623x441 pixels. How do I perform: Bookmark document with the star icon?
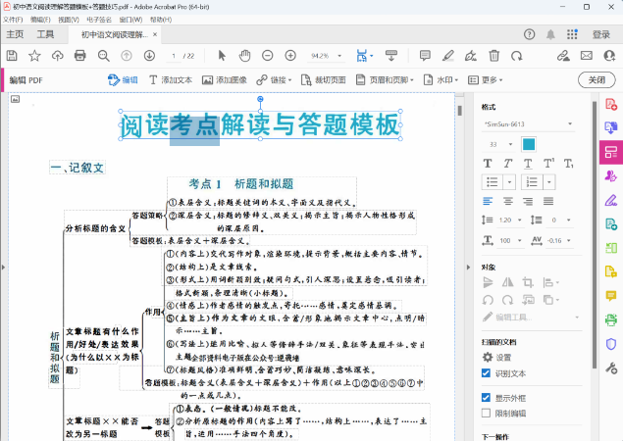(x=34, y=56)
